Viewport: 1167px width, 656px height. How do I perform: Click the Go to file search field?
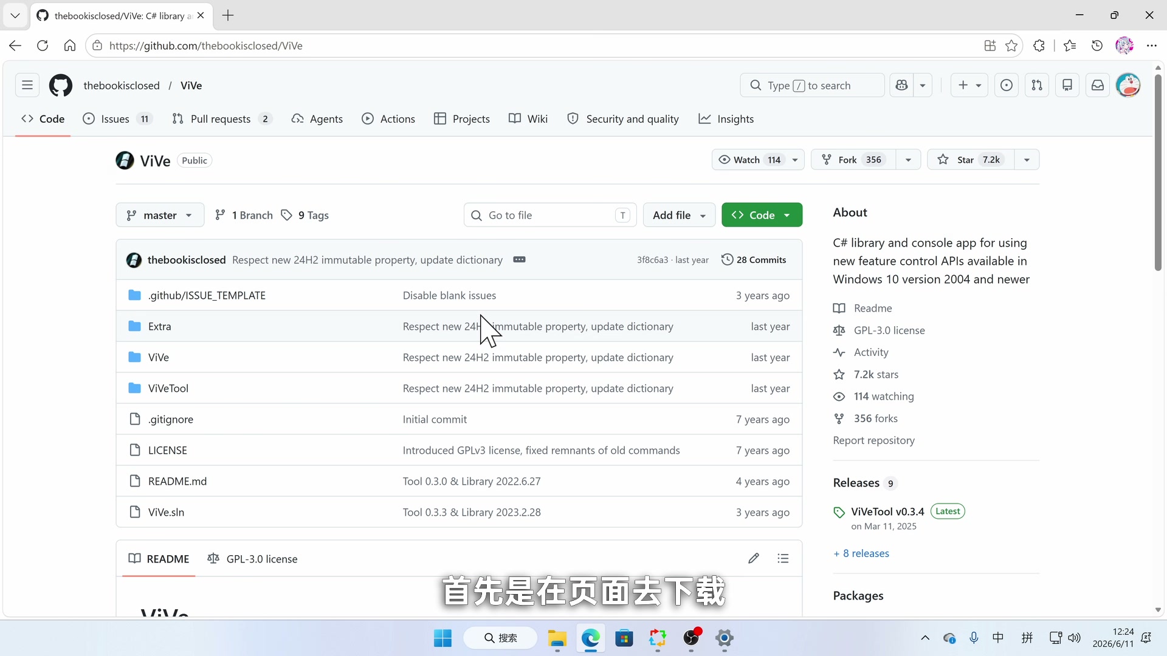click(550, 215)
